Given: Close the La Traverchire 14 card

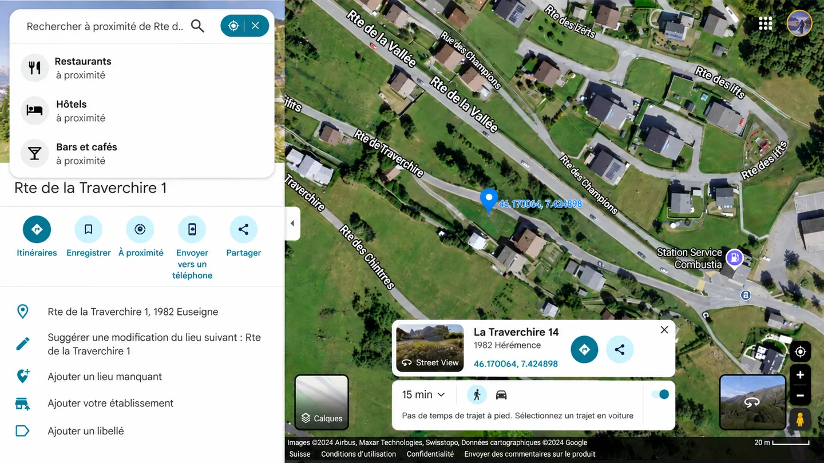Looking at the screenshot, I should click(664, 330).
